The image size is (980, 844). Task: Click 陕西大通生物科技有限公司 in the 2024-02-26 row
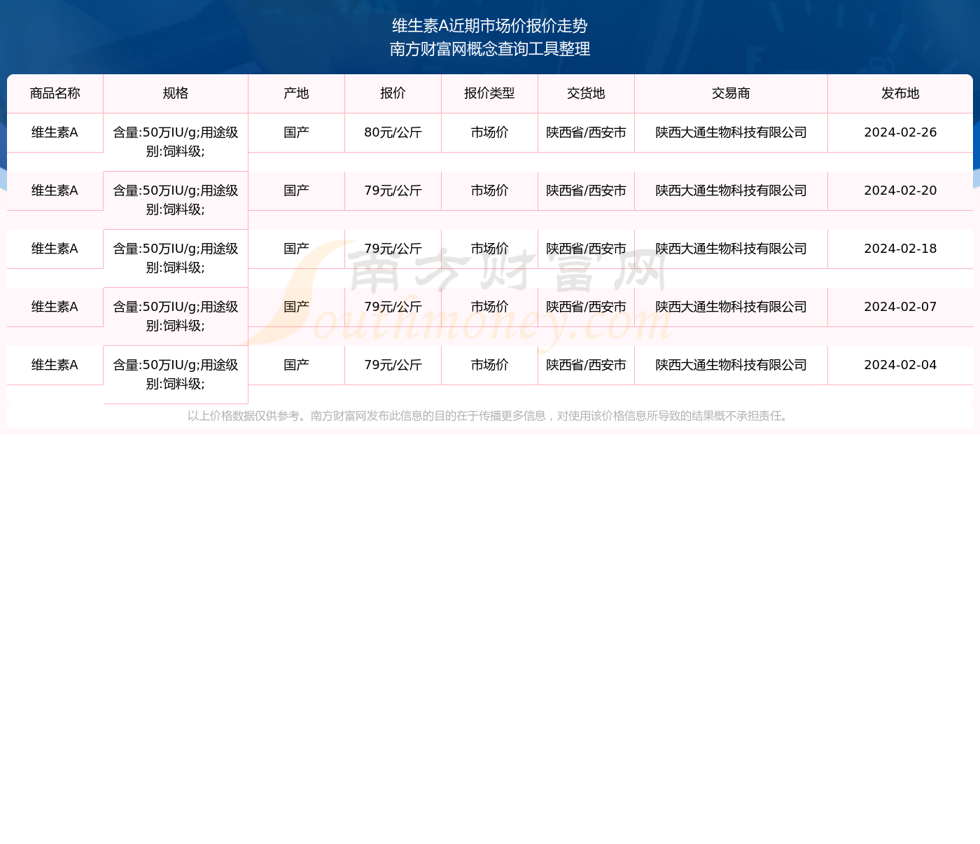pos(731,132)
